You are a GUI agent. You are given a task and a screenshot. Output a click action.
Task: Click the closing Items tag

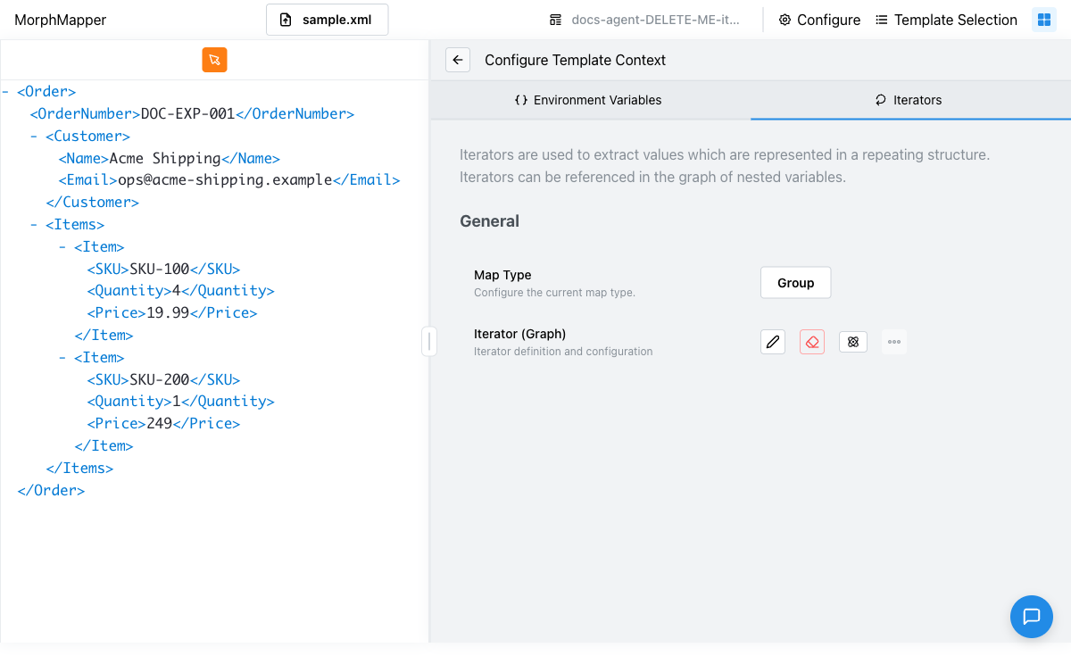(79, 469)
